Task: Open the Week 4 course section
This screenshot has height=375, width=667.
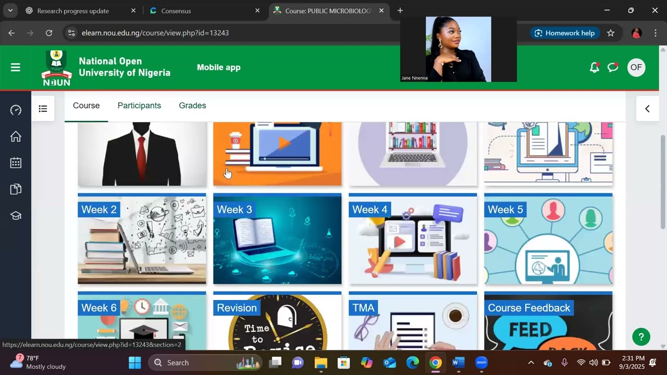Action: 413,239
